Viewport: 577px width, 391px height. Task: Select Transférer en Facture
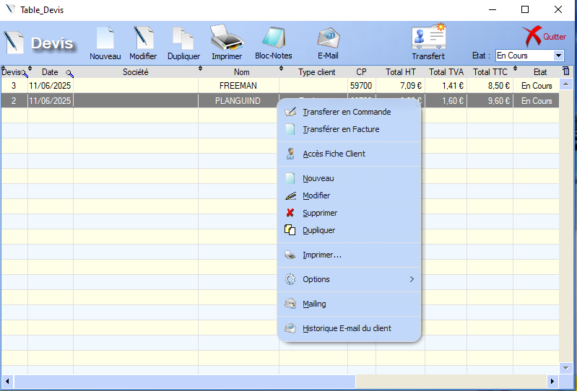tap(341, 129)
